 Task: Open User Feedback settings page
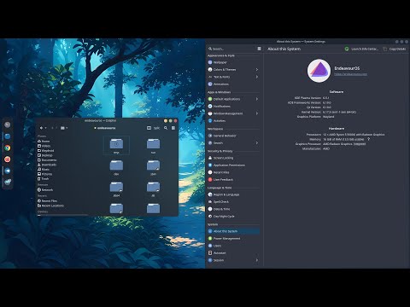point(233,180)
